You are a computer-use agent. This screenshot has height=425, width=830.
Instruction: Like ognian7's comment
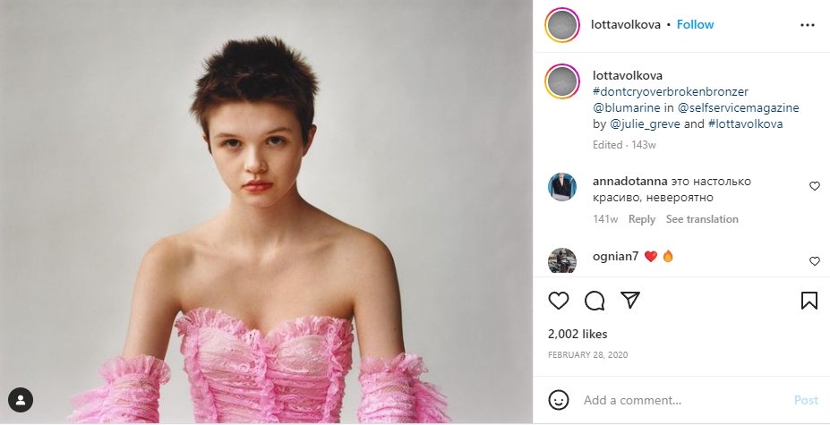814,261
